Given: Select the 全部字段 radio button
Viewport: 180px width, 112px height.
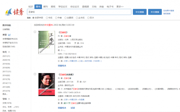Looking at the screenshot, I should [33, 18].
